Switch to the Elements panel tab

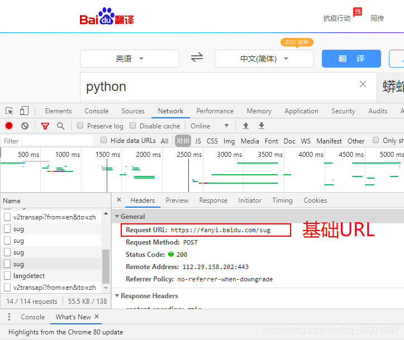[x=58, y=111]
